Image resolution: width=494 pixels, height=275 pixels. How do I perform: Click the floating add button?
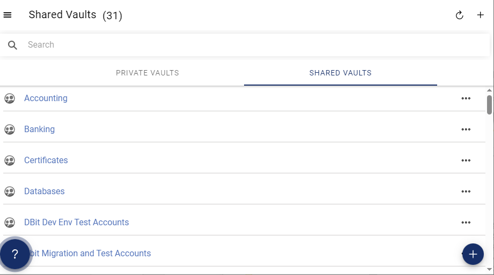click(x=473, y=254)
